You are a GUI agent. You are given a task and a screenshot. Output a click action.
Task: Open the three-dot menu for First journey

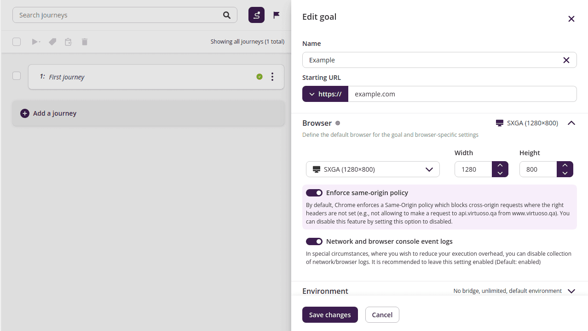coord(272,77)
